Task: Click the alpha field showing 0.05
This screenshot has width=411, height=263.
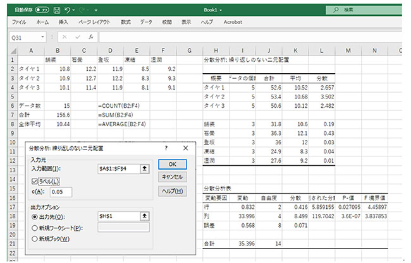Action: (61, 192)
